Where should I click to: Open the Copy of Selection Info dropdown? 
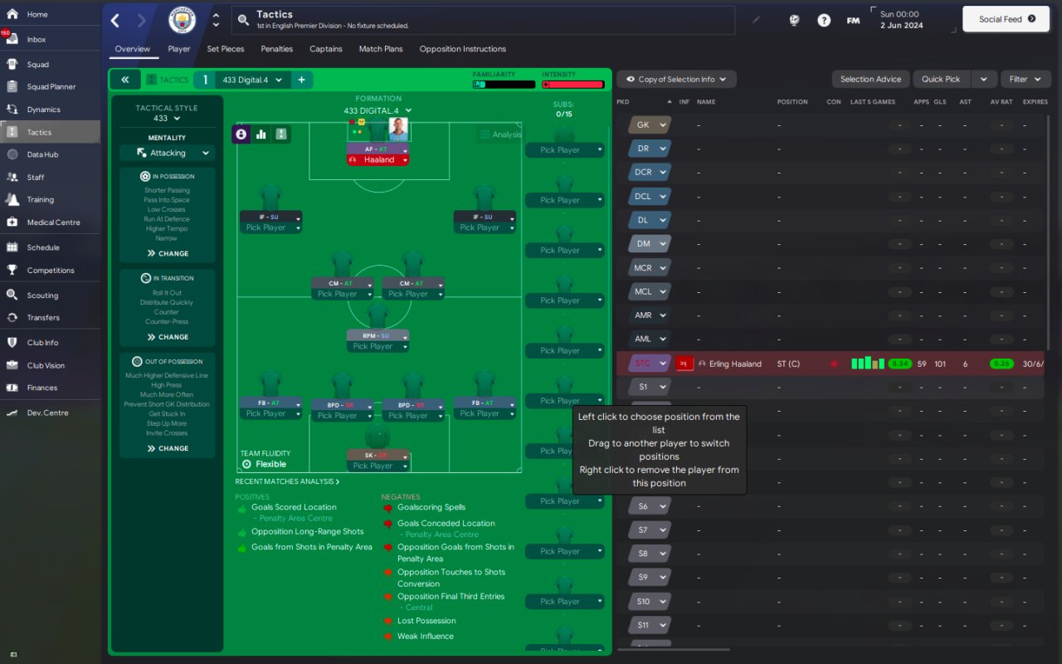tap(676, 79)
